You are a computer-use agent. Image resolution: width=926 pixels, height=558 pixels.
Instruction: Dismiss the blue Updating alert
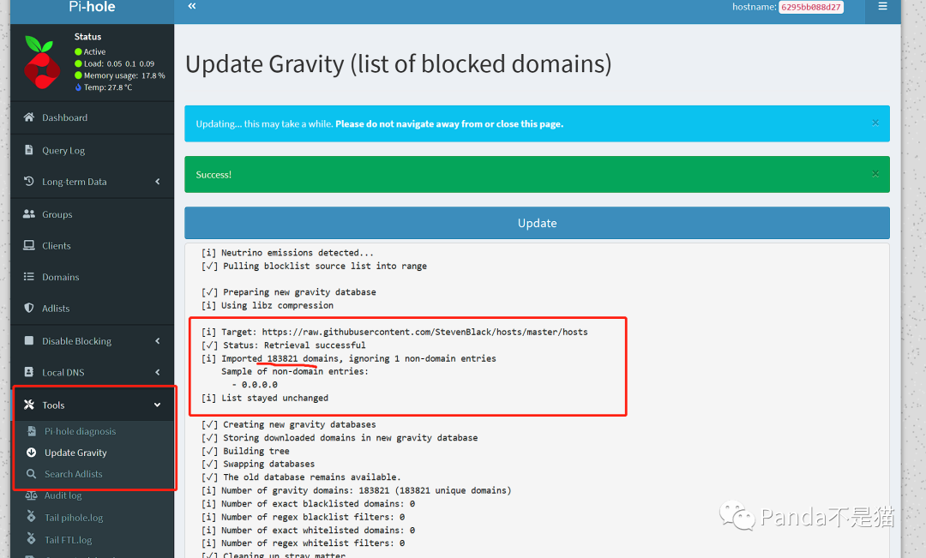click(875, 123)
